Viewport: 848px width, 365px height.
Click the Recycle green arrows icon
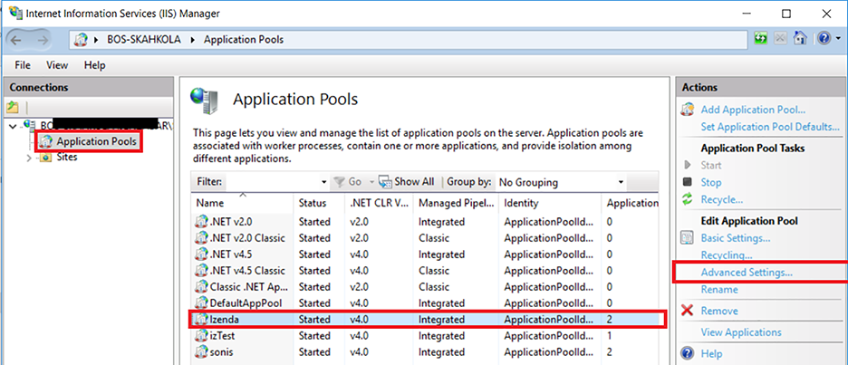(x=689, y=199)
